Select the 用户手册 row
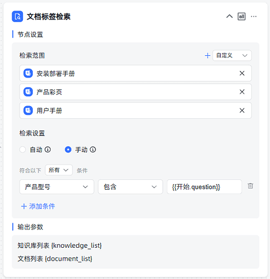 [136, 110]
